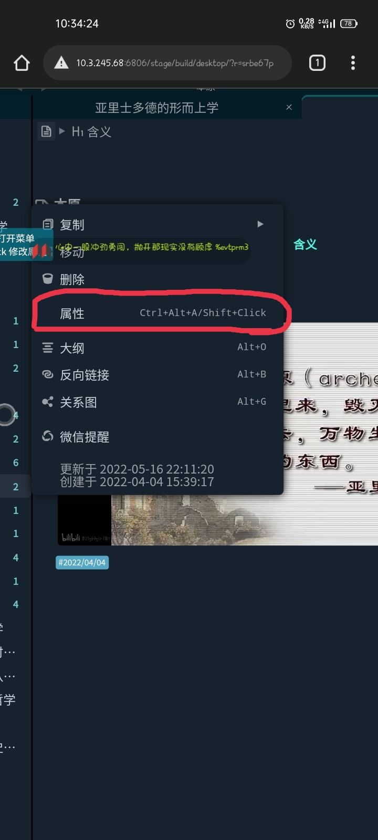Switch to the 亚里士多德的形而上学 tab

157,108
